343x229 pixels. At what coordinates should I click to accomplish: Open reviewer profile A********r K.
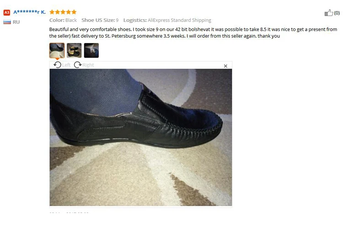click(30, 12)
